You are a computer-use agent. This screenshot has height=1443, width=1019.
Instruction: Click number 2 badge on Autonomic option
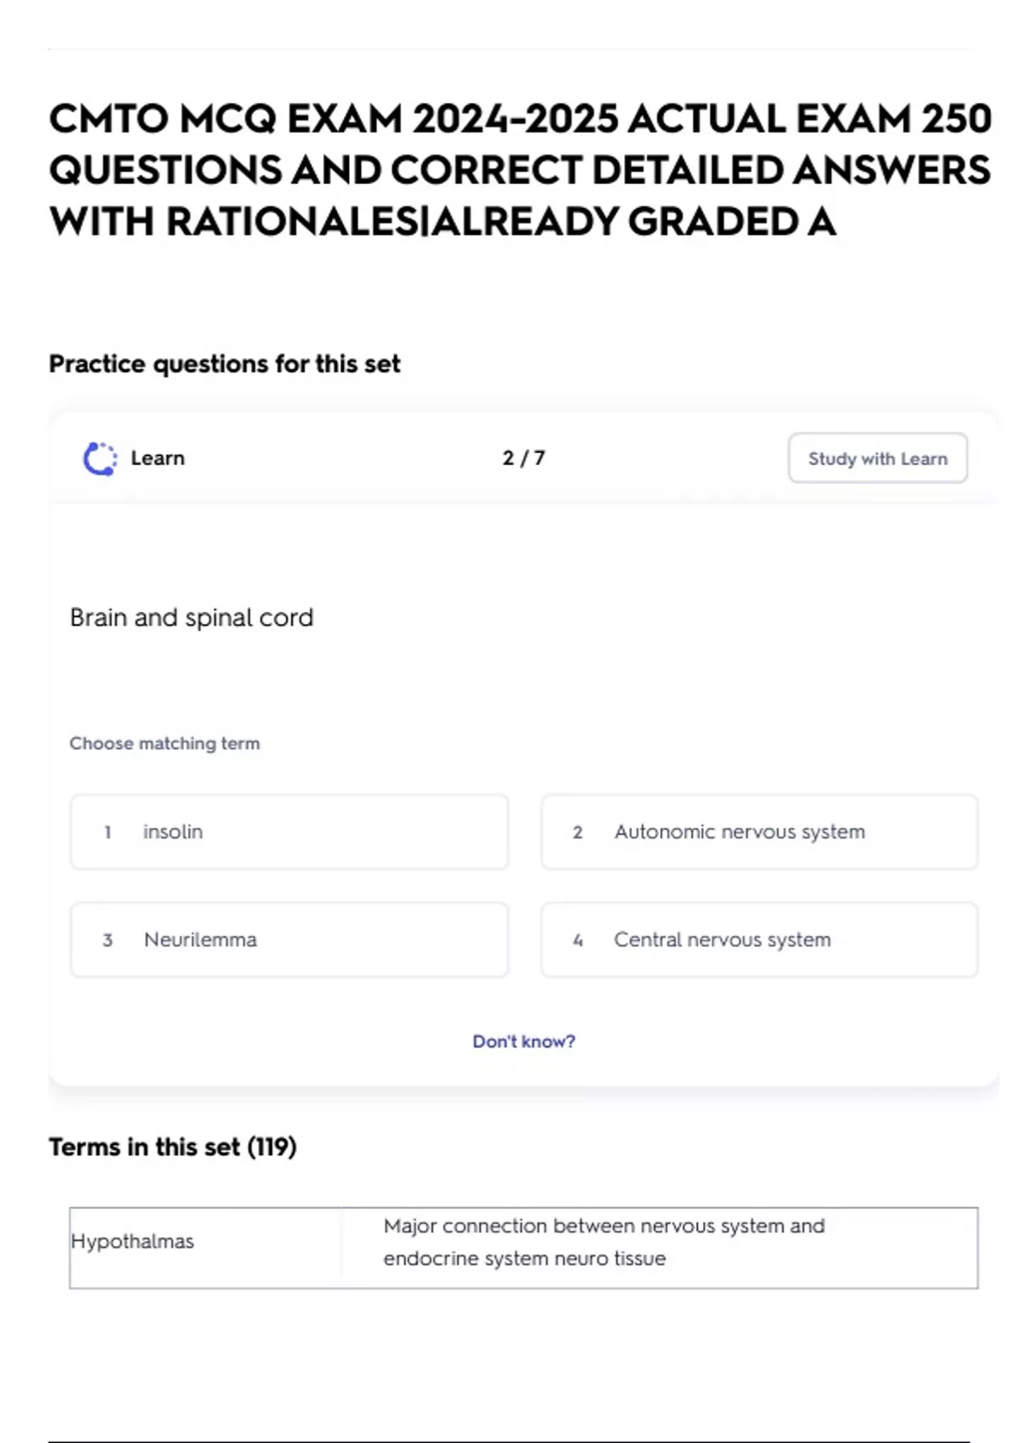(x=577, y=833)
